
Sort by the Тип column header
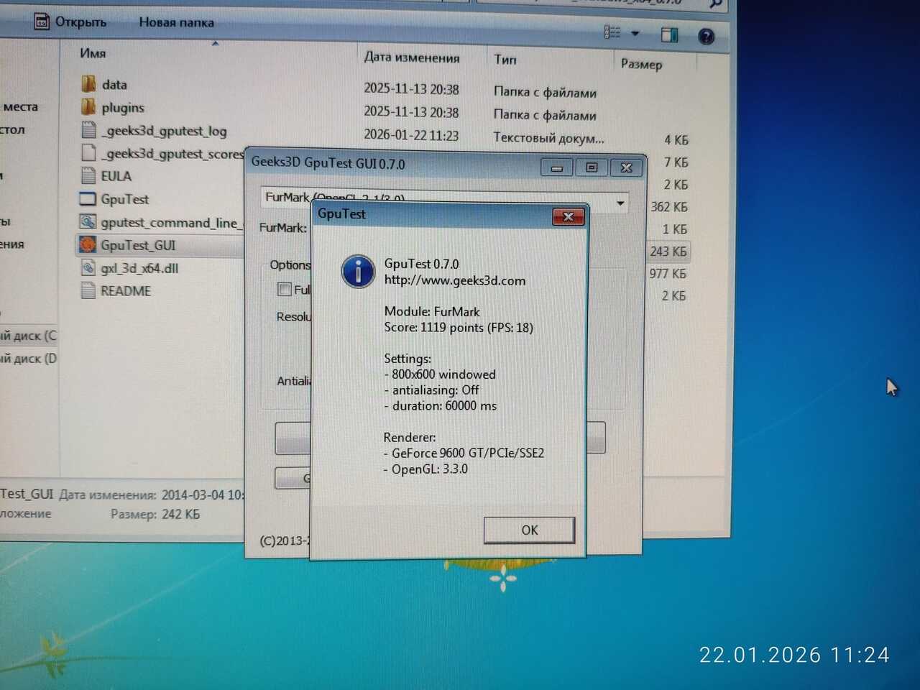coord(505,60)
